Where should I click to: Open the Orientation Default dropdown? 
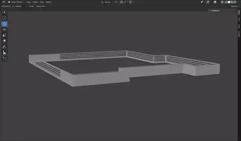(x=19, y=6)
